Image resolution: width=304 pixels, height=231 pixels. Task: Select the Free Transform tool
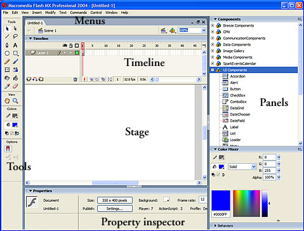pyautogui.click(x=7, y=70)
